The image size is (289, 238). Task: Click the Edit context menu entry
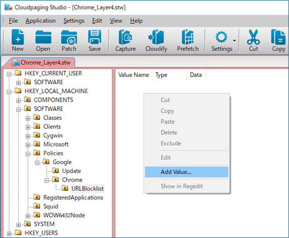pyautogui.click(x=186, y=158)
